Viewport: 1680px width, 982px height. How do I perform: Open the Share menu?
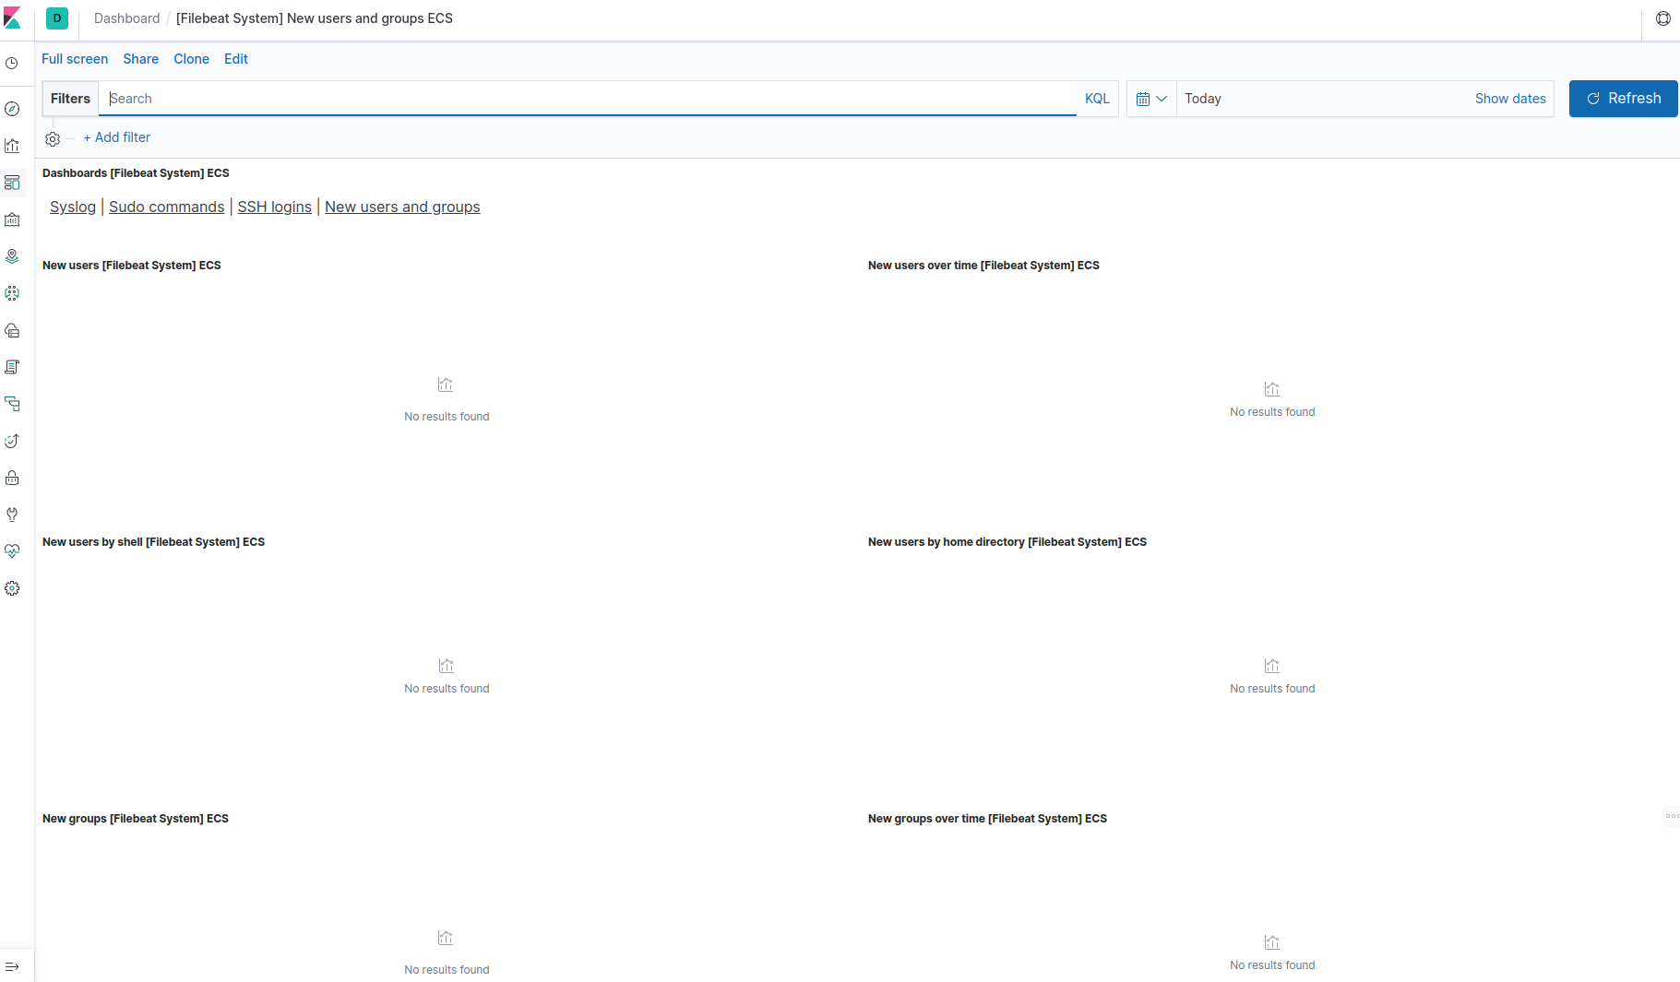point(141,59)
